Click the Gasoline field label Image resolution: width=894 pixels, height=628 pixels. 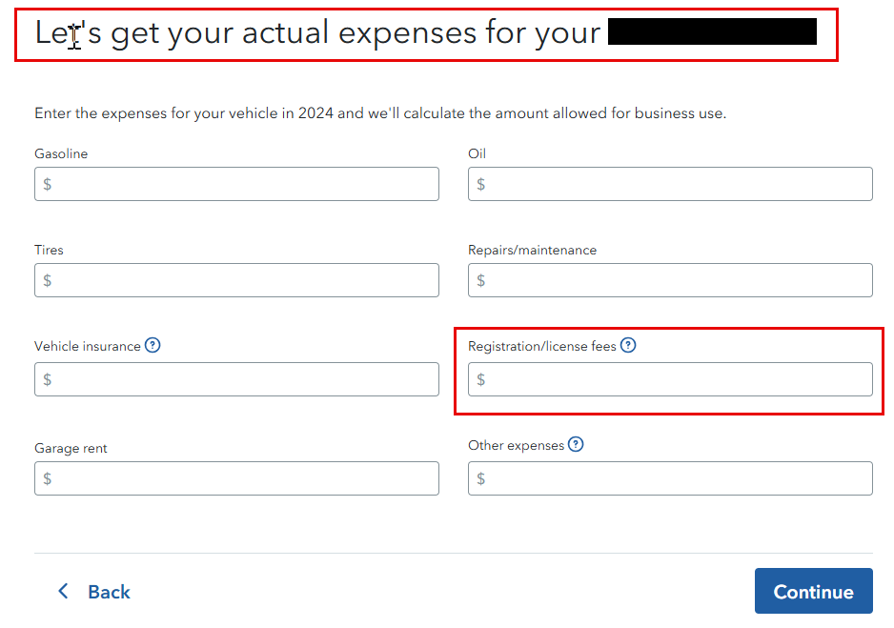(x=61, y=153)
